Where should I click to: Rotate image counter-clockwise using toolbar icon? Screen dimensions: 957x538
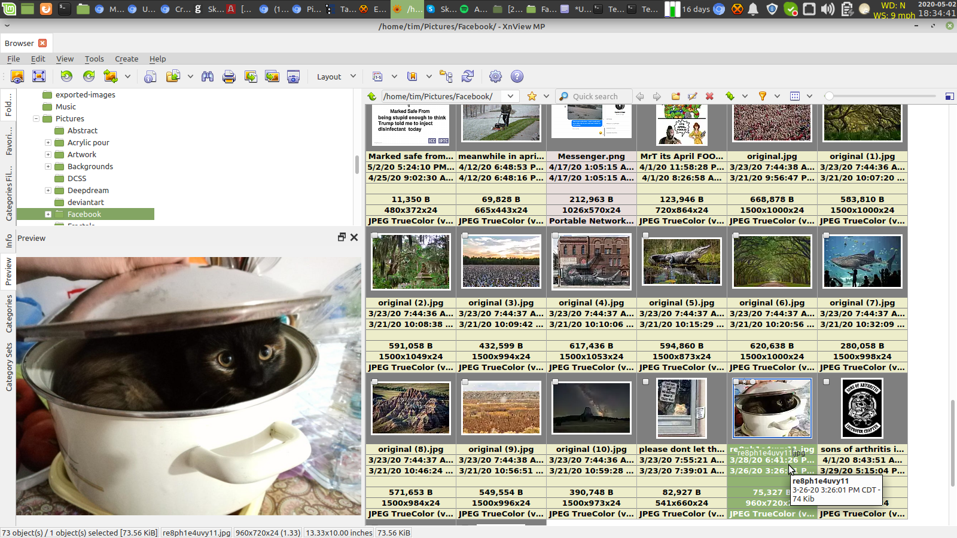pyautogui.click(x=66, y=77)
